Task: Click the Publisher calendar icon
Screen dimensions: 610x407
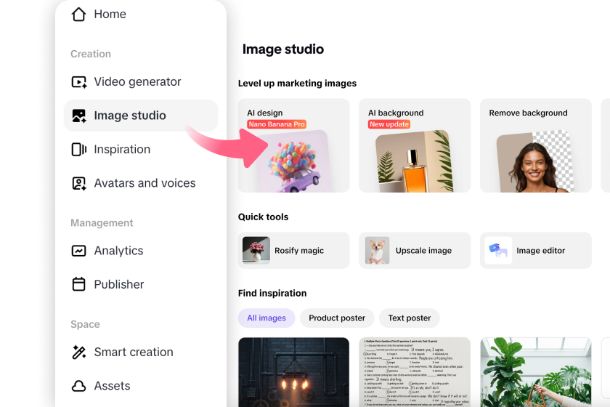Action: (79, 284)
